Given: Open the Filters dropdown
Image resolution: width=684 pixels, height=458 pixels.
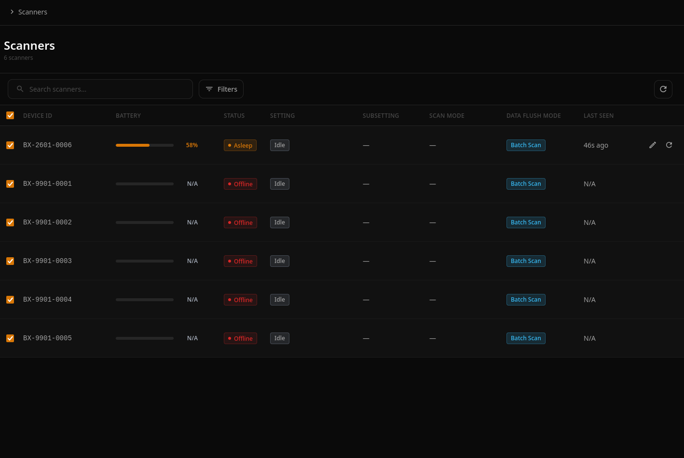Looking at the screenshot, I should coord(221,89).
